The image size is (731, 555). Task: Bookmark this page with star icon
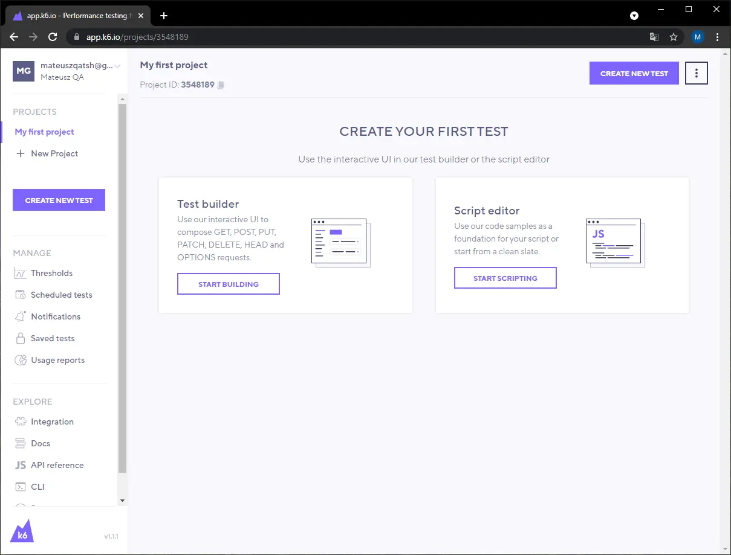coord(674,37)
